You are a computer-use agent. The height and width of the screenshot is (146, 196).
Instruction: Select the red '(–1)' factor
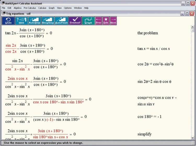pos(50,120)
